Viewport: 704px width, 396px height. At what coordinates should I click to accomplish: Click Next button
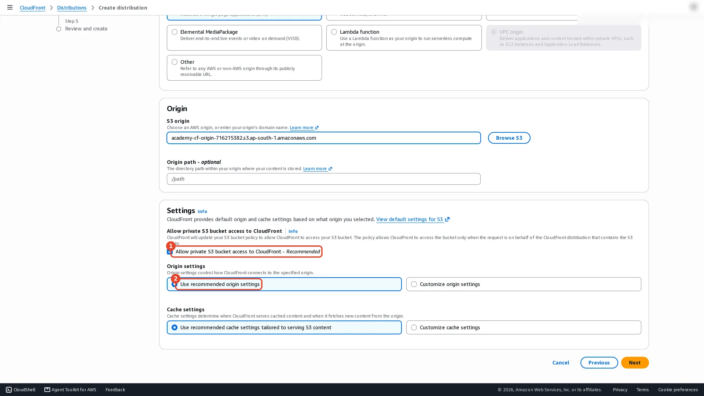635,363
